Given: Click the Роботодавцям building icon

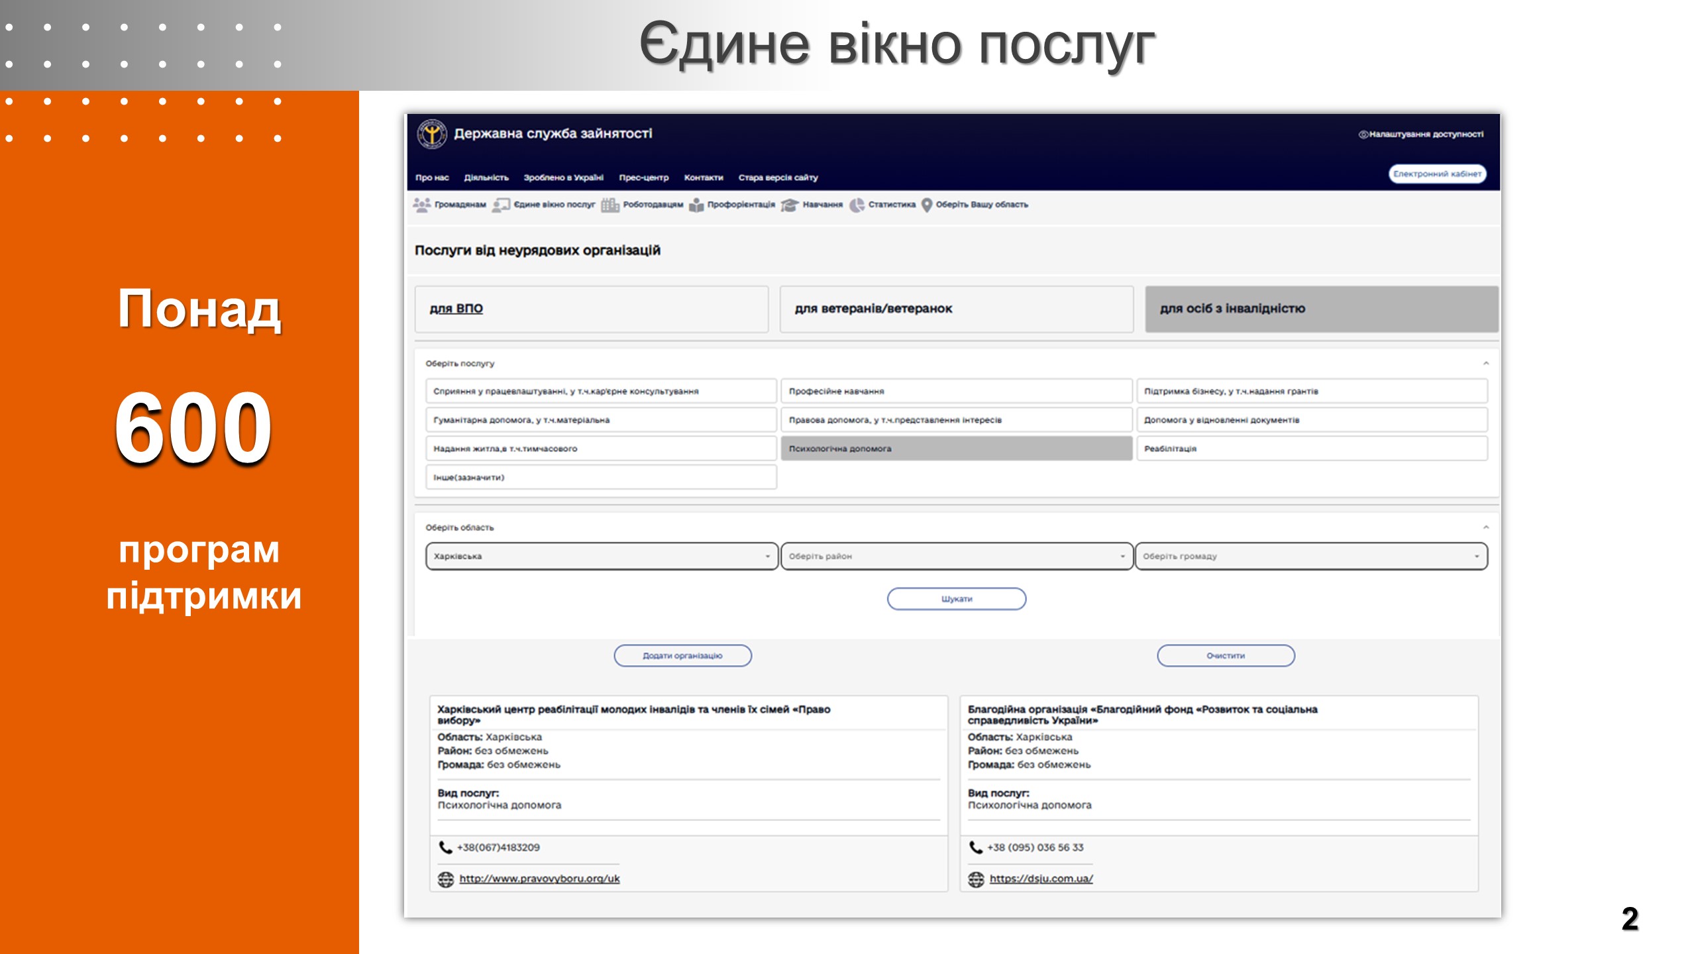Looking at the screenshot, I should [609, 205].
